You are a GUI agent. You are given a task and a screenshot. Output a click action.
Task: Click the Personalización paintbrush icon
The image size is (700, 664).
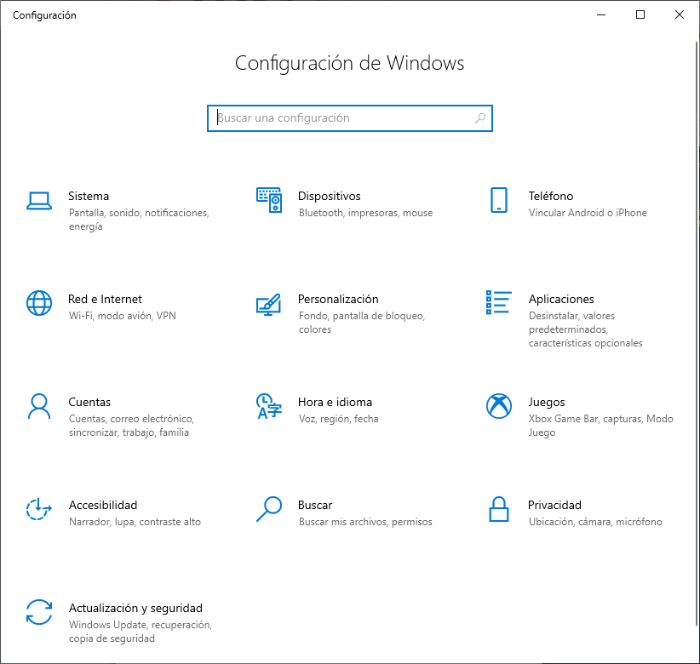(x=268, y=305)
